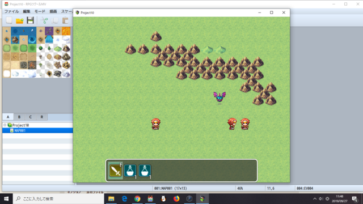Click the 001:MAP001 (17x13) status bar text
The height and width of the screenshot is (204, 363).
(170, 188)
